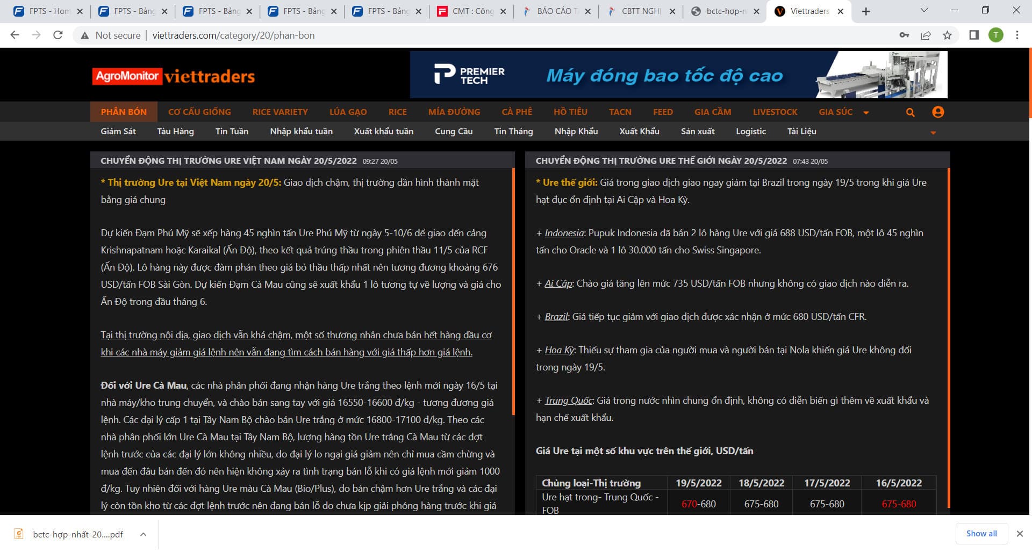Screen dimensions: 1032x553
Task: Open Xuất khẩu tuần submenu link
Action: [x=383, y=131]
